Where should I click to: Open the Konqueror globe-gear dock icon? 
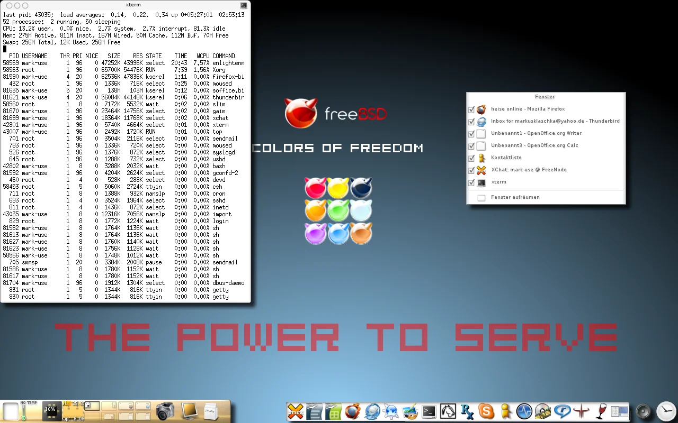(x=391, y=411)
